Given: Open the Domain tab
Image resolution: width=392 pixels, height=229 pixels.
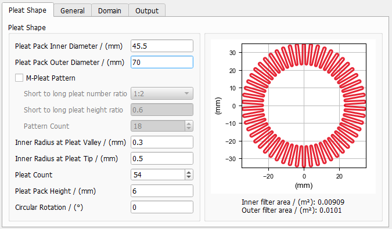Looking at the screenshot, I should click(x=110, y=10).
